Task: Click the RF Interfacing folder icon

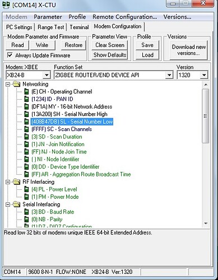Action: [x=16, y=182]
